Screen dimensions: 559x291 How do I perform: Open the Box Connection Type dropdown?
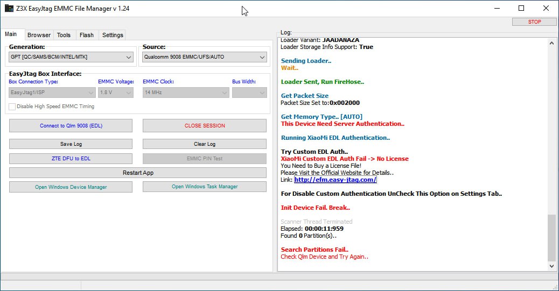[x=52, y=93]
